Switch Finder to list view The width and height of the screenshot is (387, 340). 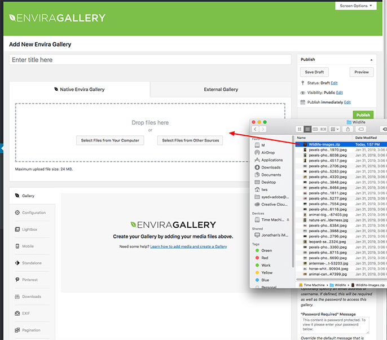(x=307, y=129)
